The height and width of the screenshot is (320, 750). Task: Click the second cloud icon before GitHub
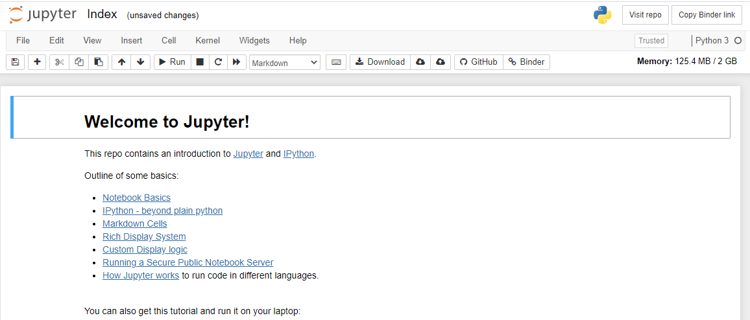coord(441,62)
